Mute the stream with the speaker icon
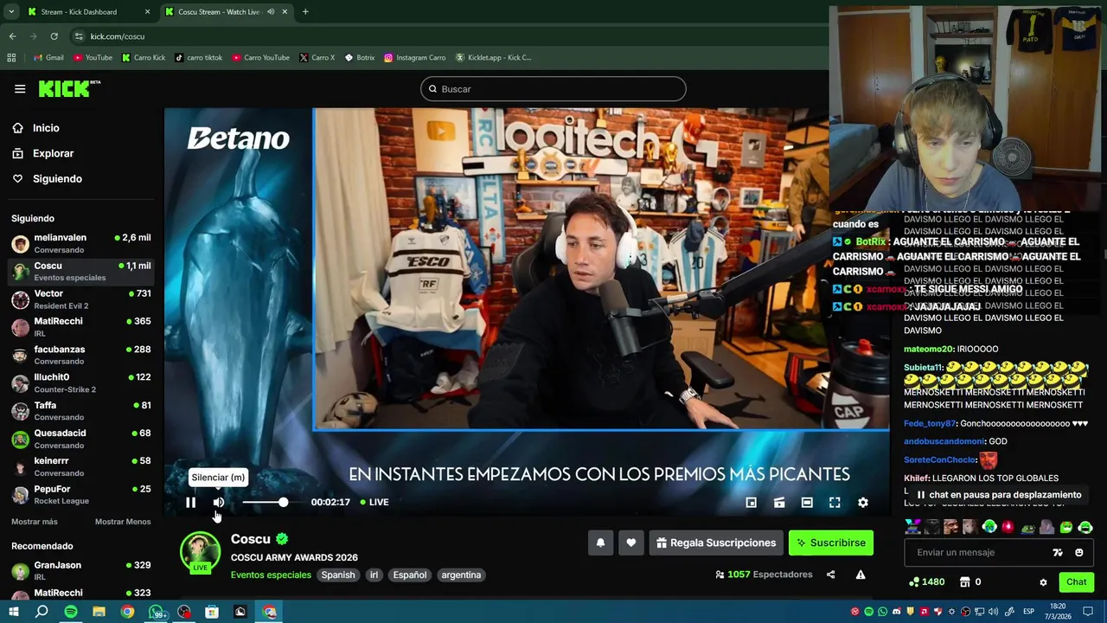This screenshot has height=623, width=1107. (219, 502)
